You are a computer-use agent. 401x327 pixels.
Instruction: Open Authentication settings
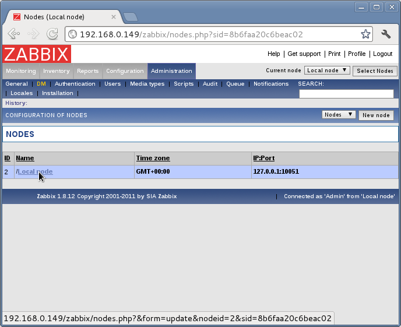tap(75, 84)
